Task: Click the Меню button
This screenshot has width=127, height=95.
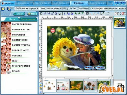Action: [x=33, y=14]
